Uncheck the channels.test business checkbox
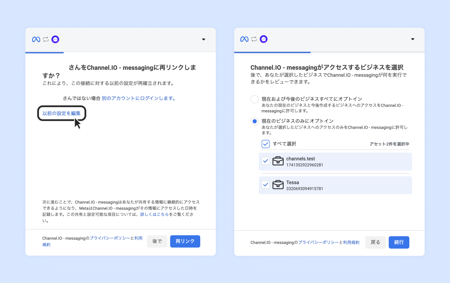450x283 pixels. [x=266, y=161]
